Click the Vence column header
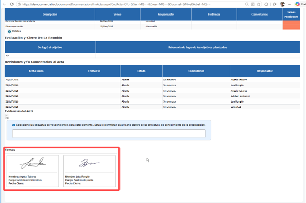 (117, 15)
